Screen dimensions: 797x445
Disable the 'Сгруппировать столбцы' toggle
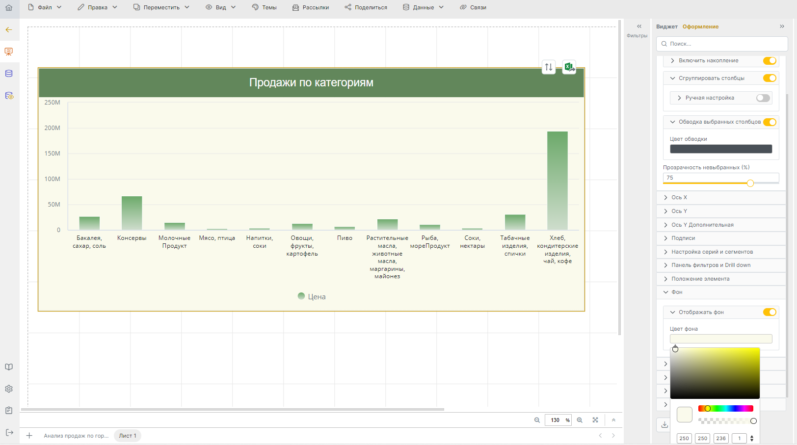pyautogui.click(x=770, y=78)
